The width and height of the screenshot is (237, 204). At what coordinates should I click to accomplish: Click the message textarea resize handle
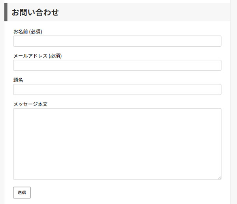click(219, 178)
